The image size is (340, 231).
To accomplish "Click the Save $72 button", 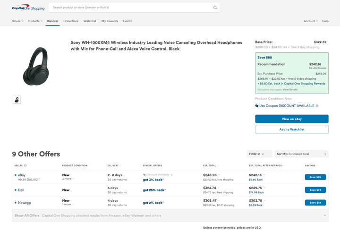I will pyautogui.click(x=315, y=190).
